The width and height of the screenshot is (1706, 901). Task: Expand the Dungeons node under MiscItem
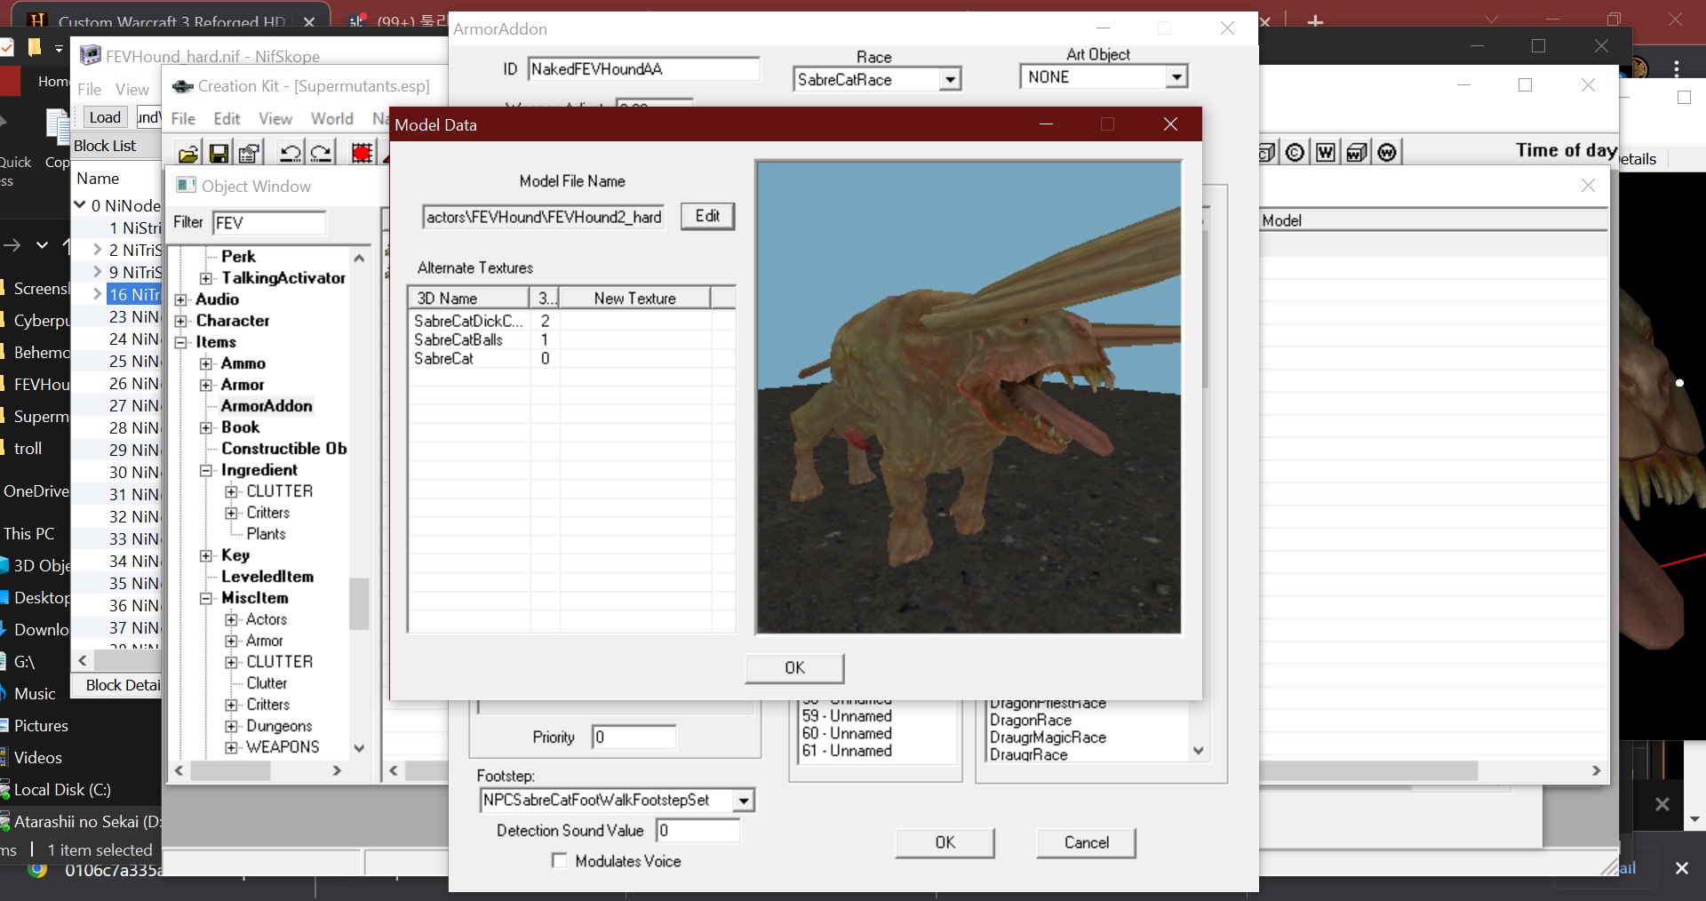(231, 726)
